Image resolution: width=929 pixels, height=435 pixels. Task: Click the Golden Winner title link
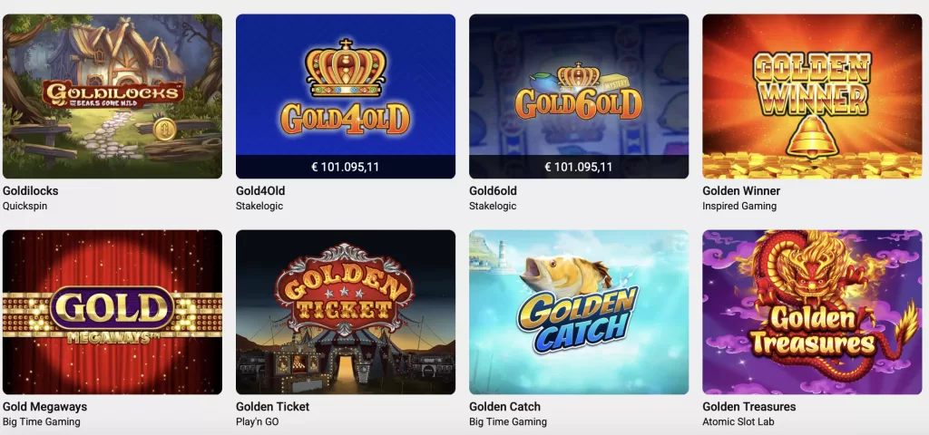tap(741, 191)
